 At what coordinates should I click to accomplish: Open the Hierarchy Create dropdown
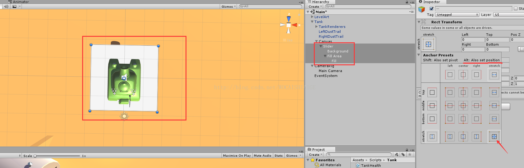coord(315,6)
